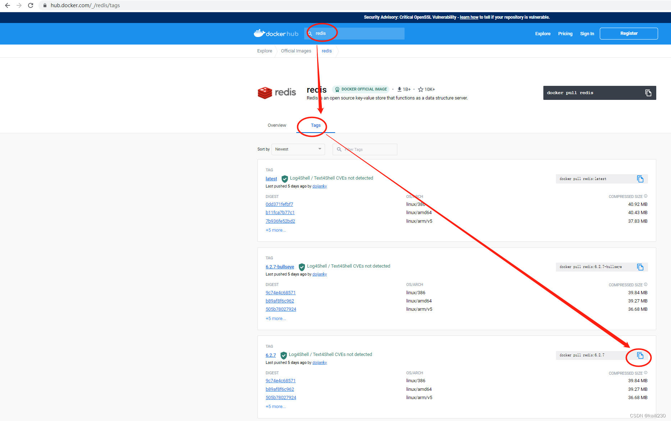The image size is (671, 421).
Task: Click the redis breadcrumb
Action: pyautogui.click(x=327, y=51)
